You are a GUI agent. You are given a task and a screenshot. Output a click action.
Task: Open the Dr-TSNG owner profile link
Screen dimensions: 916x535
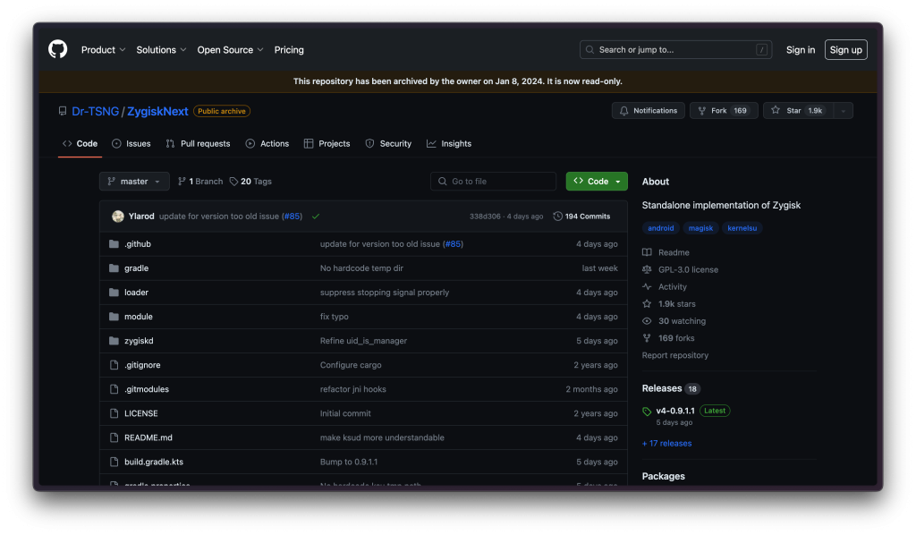[95, 111]
